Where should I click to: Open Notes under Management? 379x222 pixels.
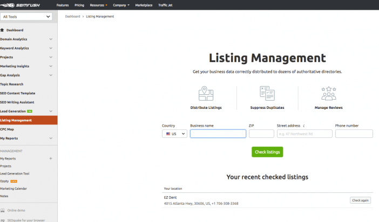4,196
